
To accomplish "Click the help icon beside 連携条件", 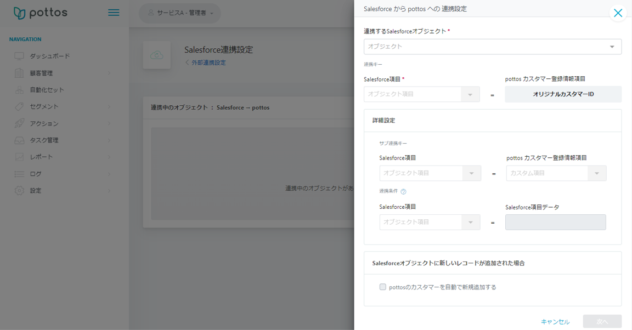I will tap(403, 191).
